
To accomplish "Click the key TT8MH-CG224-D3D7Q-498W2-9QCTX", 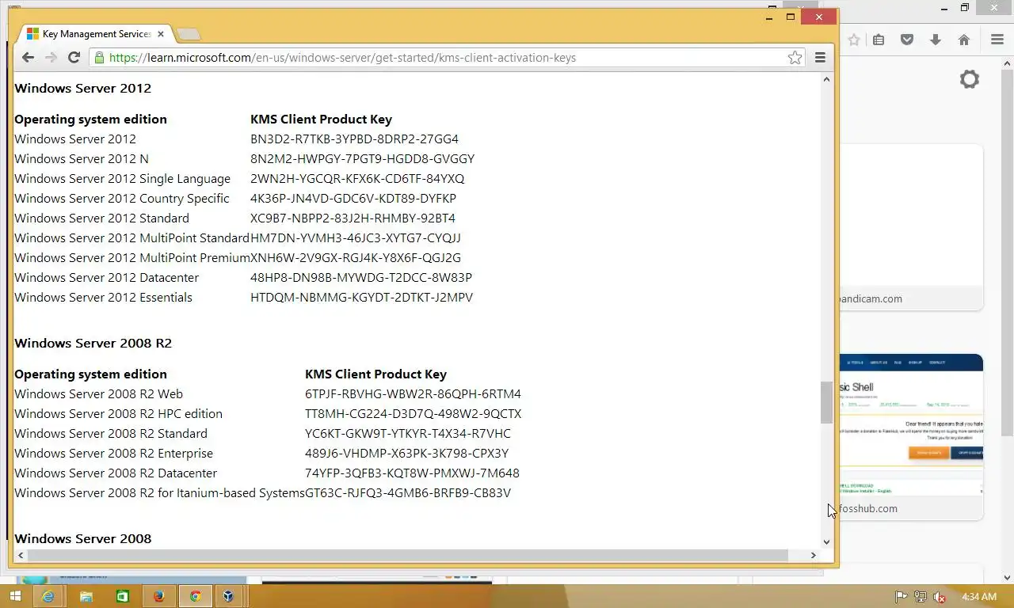I will click(414, 414).
